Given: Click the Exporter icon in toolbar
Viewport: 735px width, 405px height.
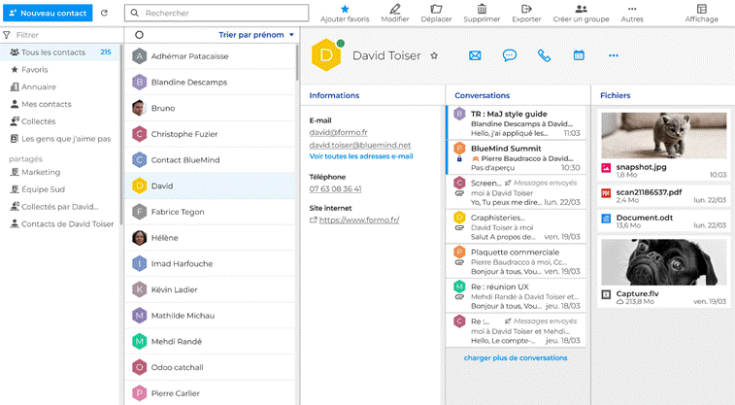Looking at the screenshot, I should 526,9.
